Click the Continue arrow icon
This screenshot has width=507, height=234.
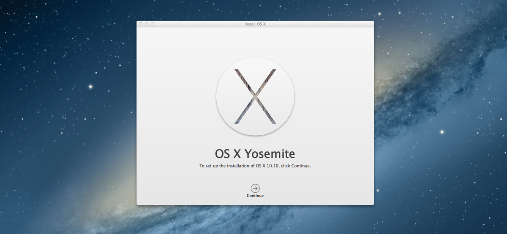(x=255, y=188)
